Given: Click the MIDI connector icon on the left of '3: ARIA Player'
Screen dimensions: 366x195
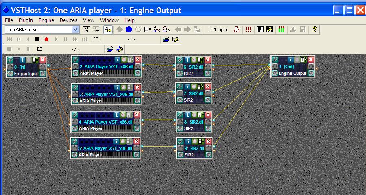Looking at the screenshot, I should pos(75,94).
